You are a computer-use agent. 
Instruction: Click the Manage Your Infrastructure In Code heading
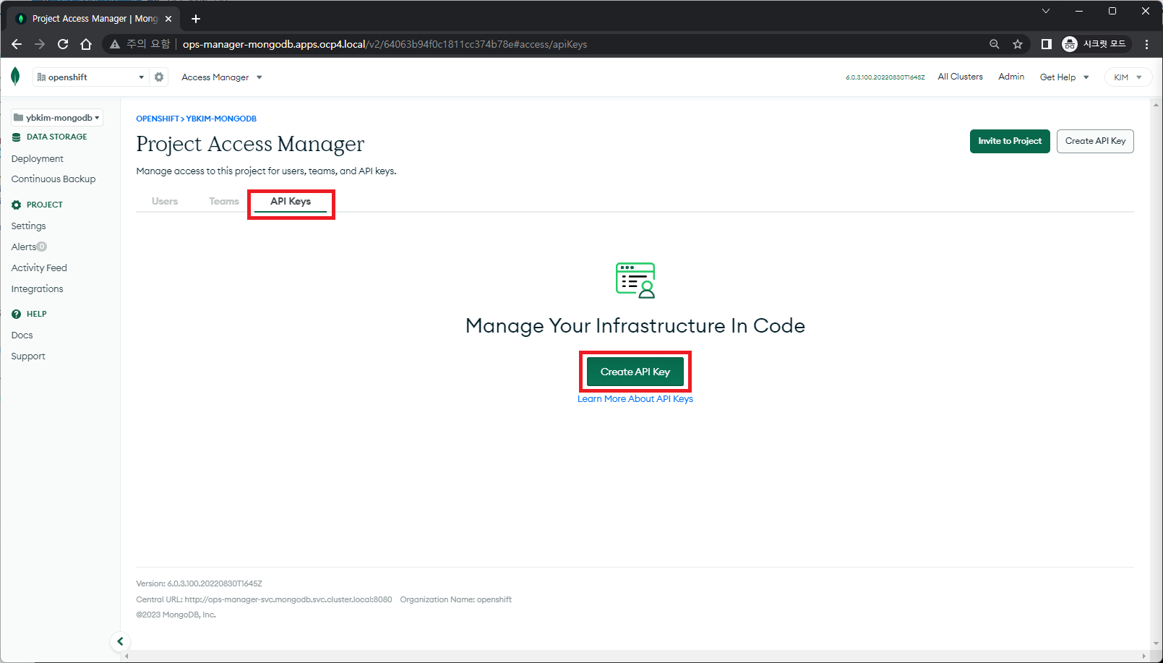[x=635, y=325]
